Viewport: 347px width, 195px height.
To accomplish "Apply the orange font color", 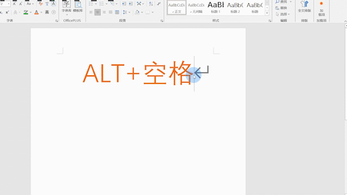I will 37,12.
